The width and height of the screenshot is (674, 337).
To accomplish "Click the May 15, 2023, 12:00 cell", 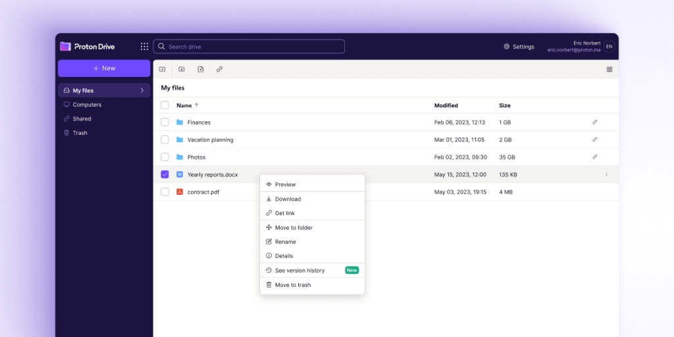I will pos(460,174).
